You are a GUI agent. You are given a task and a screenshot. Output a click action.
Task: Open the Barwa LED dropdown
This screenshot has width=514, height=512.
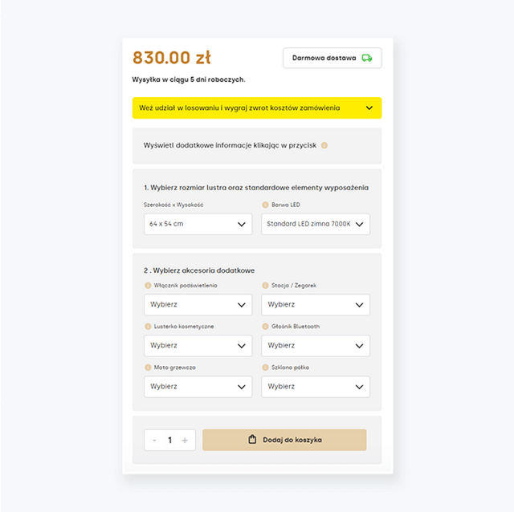point(316,224)
